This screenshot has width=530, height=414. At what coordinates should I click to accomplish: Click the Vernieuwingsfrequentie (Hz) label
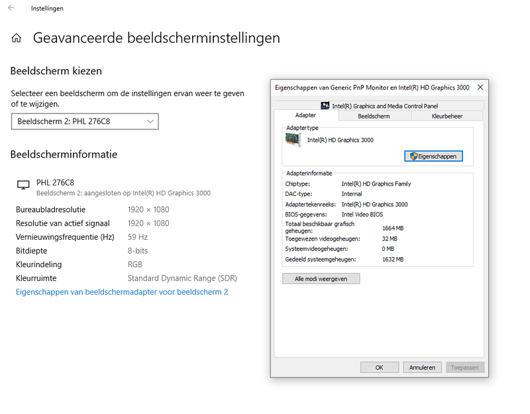click(65, 237)
